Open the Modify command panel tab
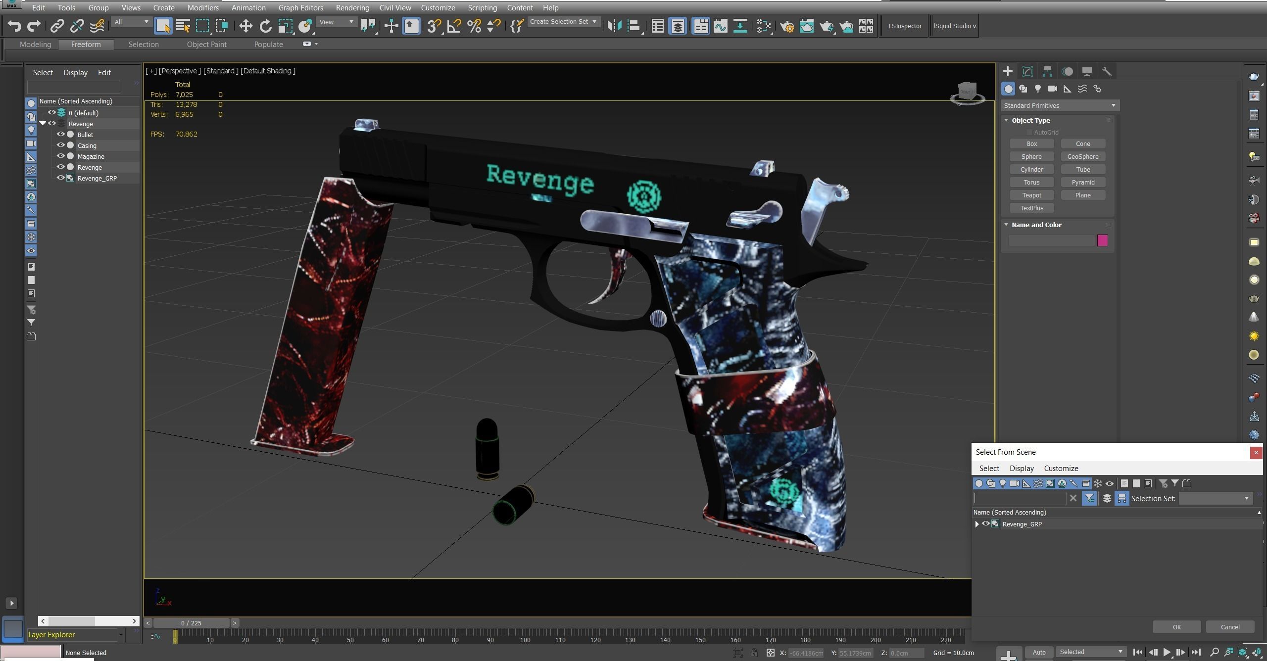This screenshot has width=1267, height=661. pyautogui.click(x=1027, y=71)
